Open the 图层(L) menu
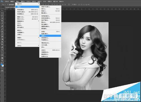141x102 pixels. click(x=23, y=1)
